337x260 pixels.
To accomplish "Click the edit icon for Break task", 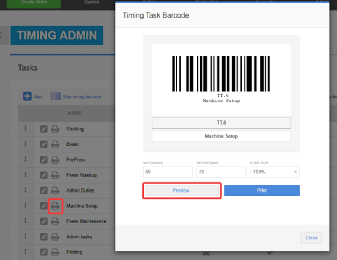I will pos(44,144).
